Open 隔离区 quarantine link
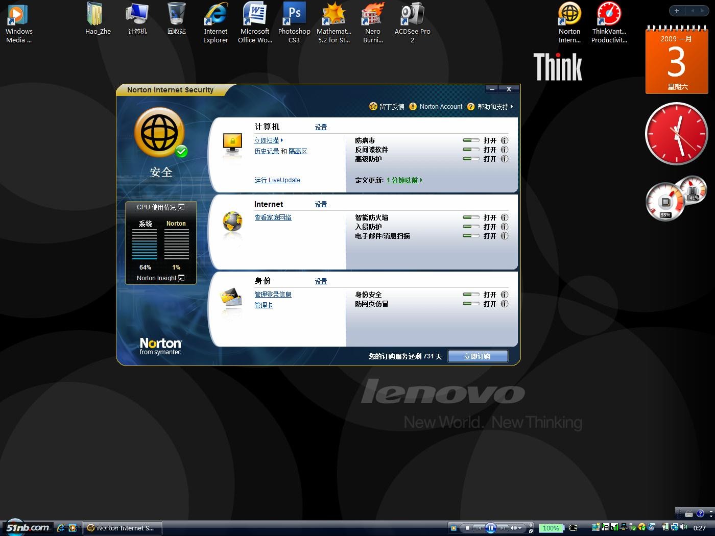 point(298,151)
